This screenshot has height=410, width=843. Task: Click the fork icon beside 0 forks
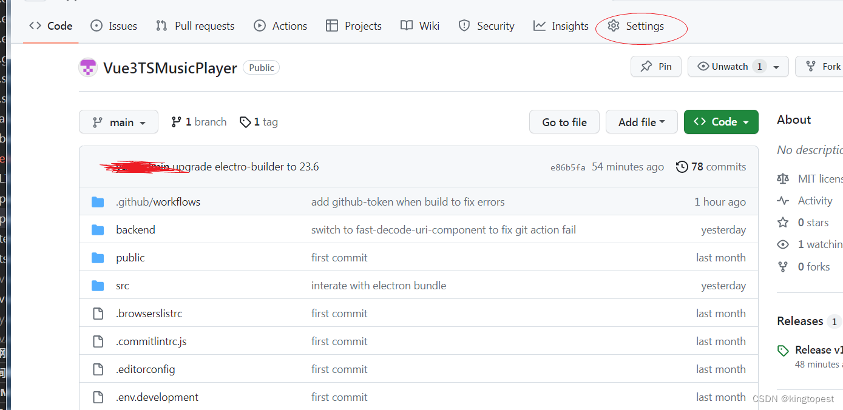[783, 266]
